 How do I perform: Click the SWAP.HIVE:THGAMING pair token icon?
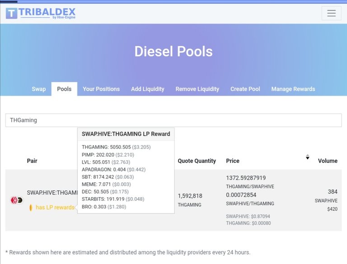(x=17, y=200)
